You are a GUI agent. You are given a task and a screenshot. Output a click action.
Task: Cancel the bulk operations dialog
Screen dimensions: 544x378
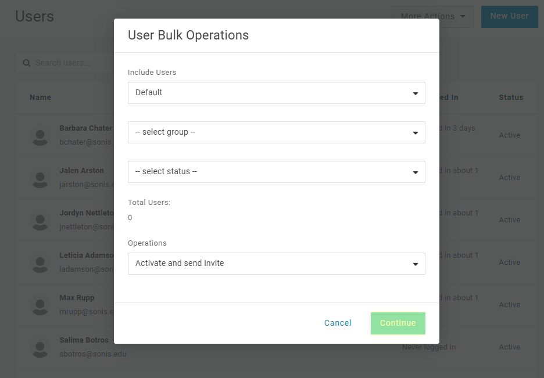point(338,323)
